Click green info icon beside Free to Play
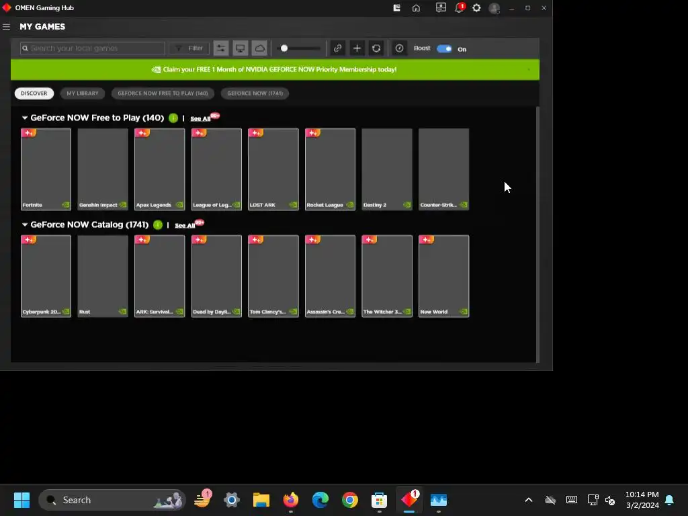Viewport: 688px width, 516px height. coord(173,118)
